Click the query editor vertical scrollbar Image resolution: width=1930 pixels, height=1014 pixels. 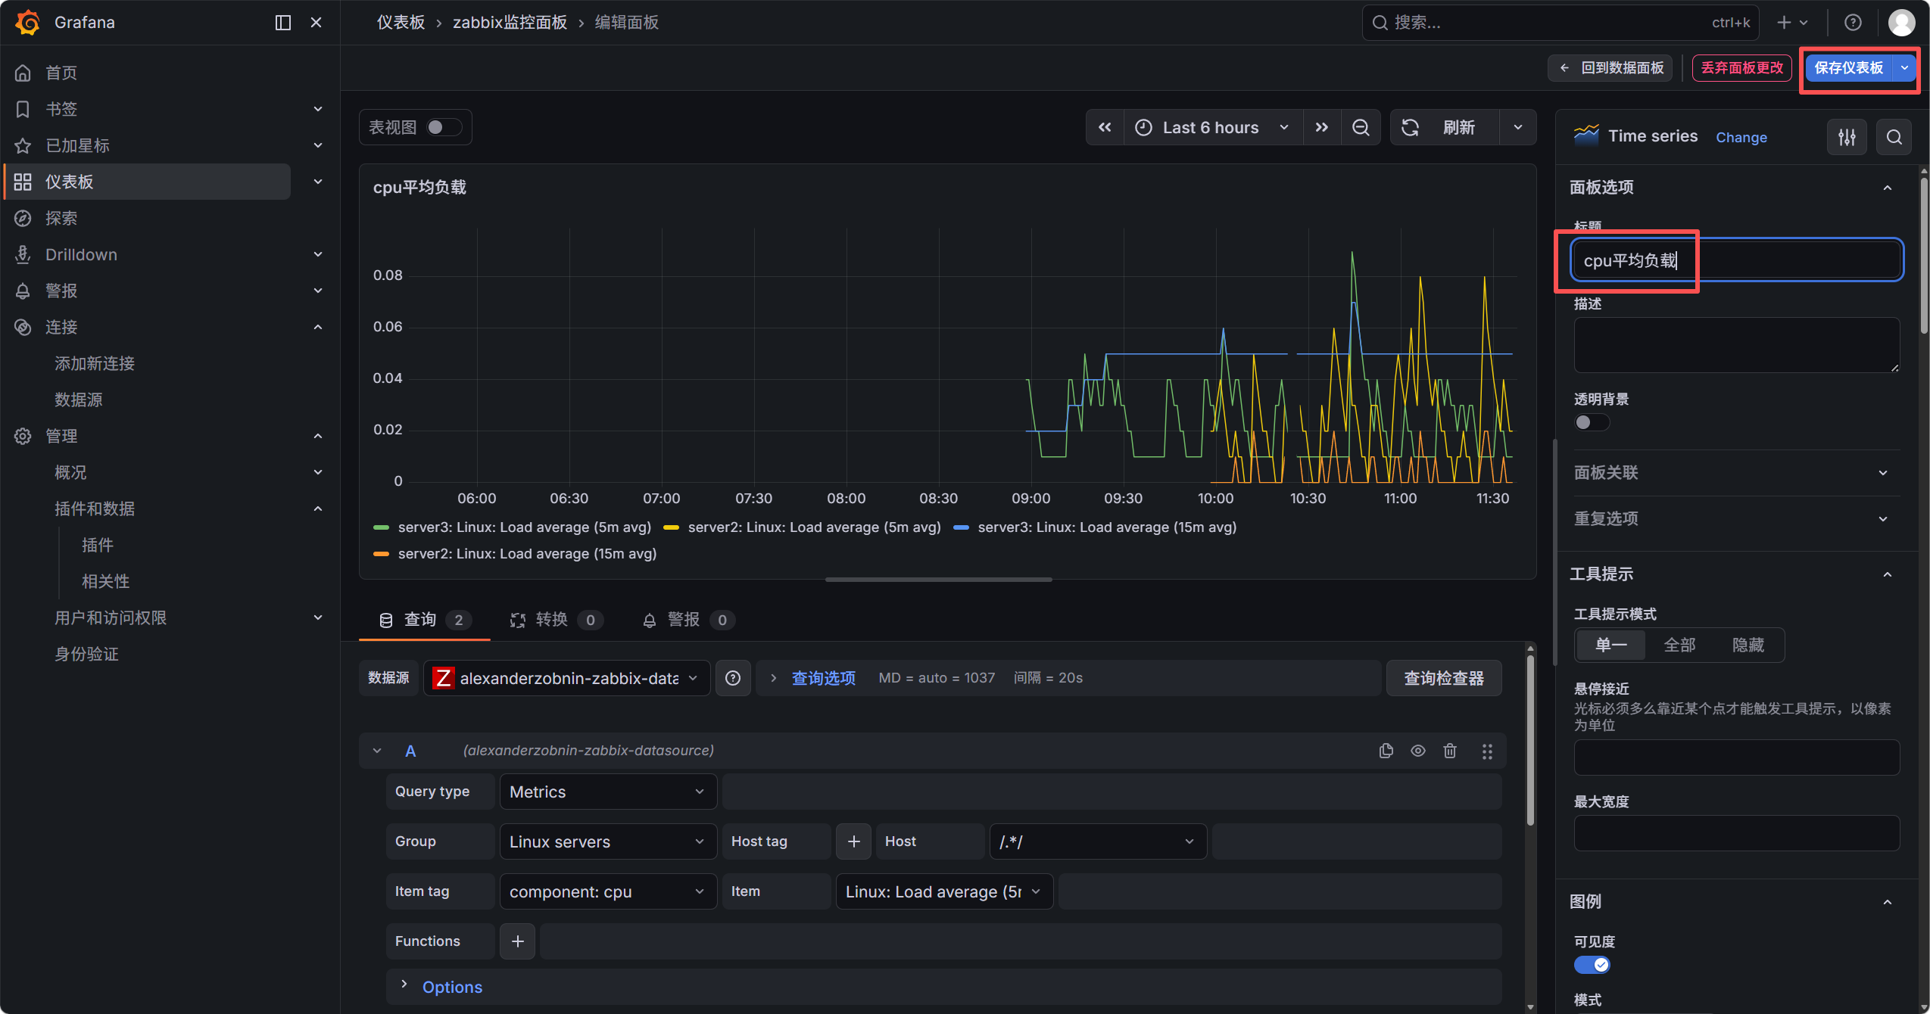tap(1530, 740)
